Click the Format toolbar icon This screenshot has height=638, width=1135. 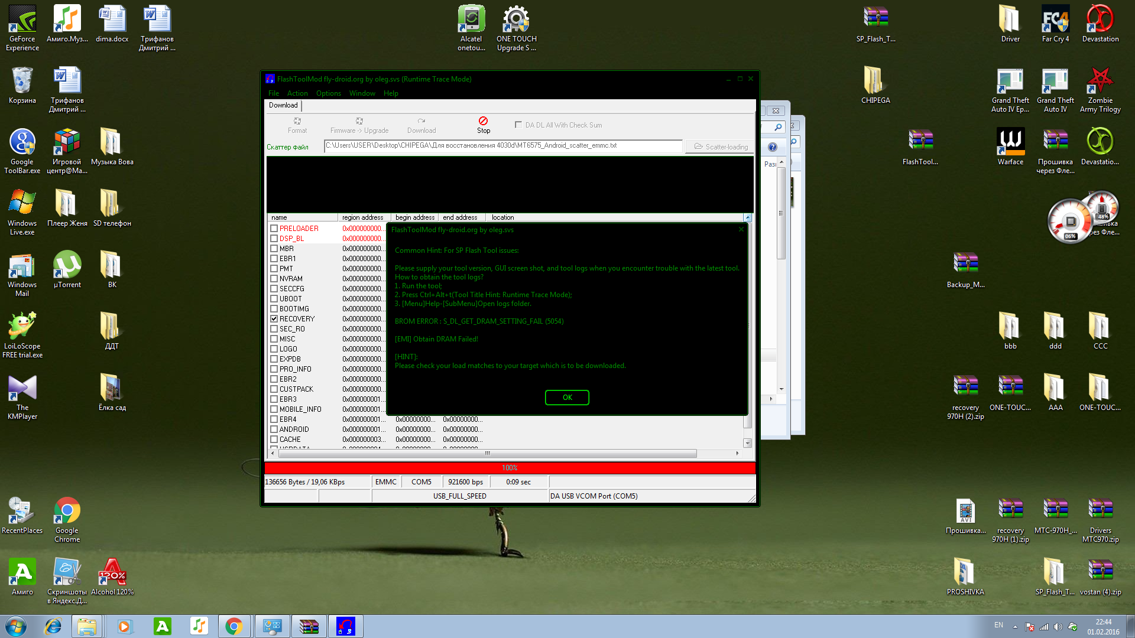tap(297, 121)
